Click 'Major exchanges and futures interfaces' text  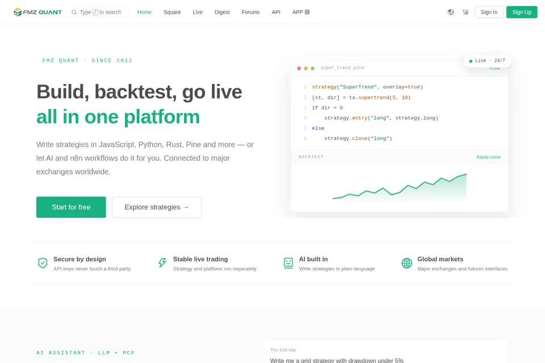click(462, 269)
